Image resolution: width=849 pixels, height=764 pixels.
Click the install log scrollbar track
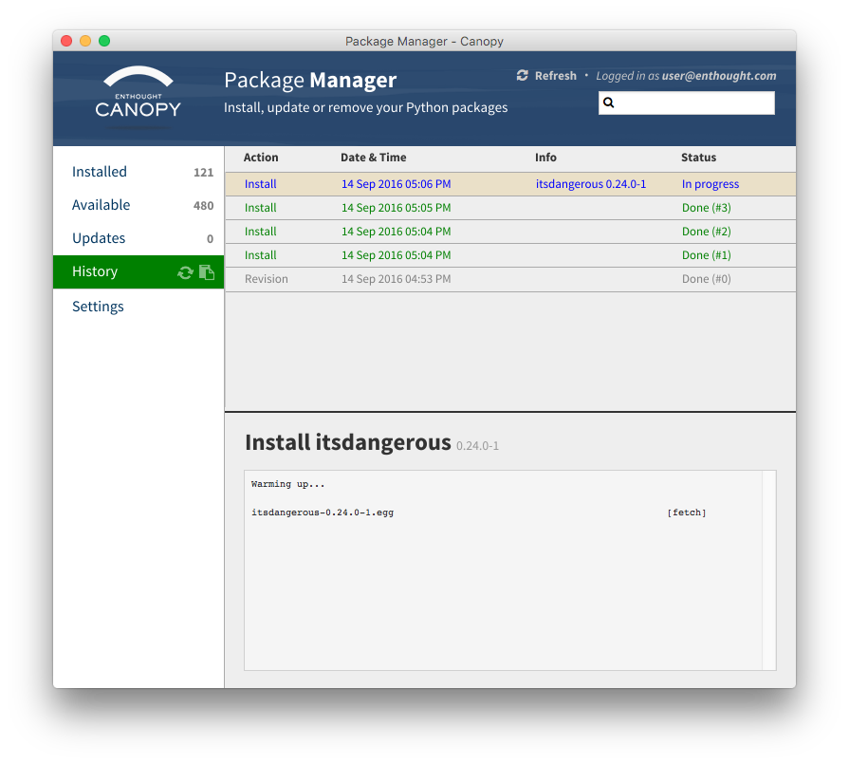pyautogui.click(x=768, y=569)
